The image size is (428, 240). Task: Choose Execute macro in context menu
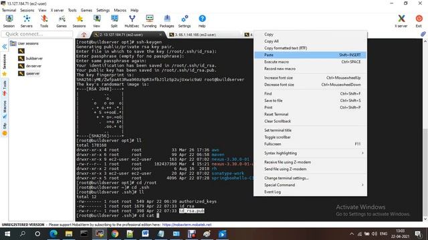tap(310, 62)
